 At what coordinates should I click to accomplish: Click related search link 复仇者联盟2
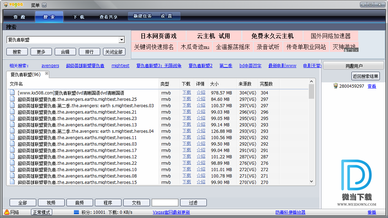coord(200,66)
